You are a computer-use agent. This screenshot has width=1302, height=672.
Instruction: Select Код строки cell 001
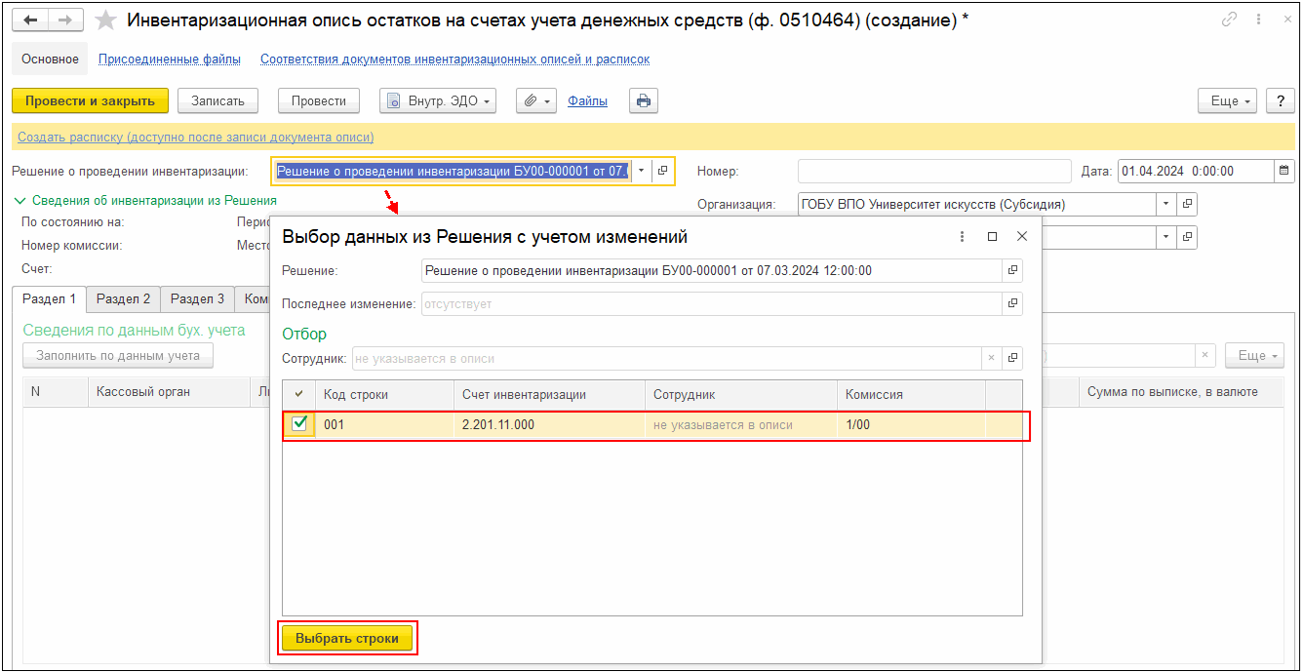coord(384,424)
